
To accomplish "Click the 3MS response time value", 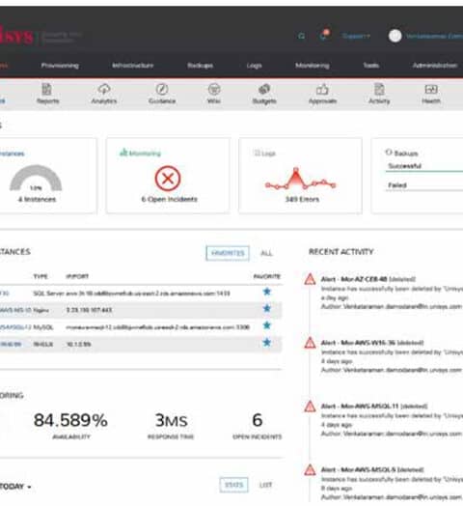I will (171, 420).
